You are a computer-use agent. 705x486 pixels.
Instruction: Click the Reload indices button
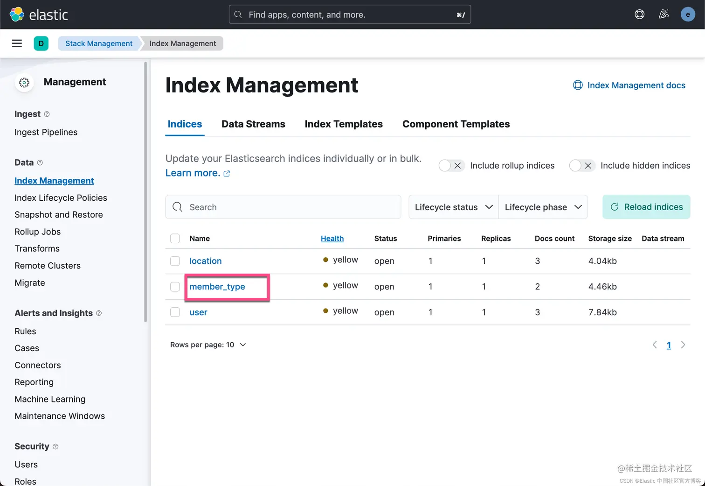[x=646, y=207]
